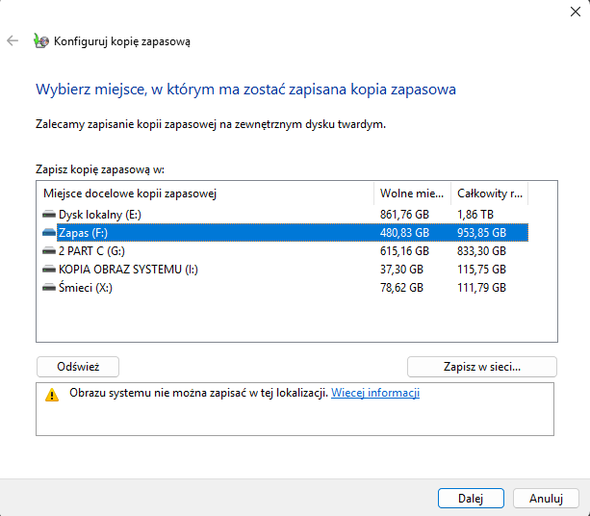Click drive icon for KOPIA OBRAZ SYSTEMU (I:)
Screen dimensions: 590x516
tap(49, 269)
